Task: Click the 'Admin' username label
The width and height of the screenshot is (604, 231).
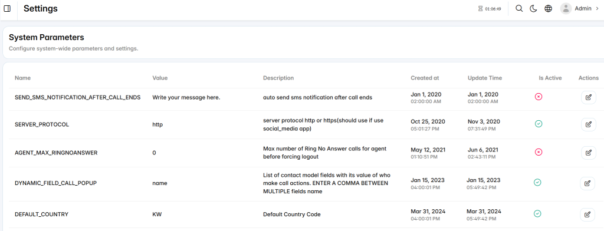Action: point(583,8)
